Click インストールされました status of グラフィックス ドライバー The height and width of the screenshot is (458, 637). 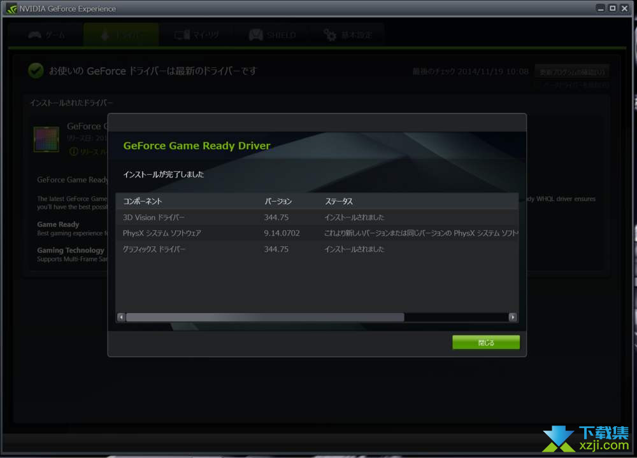click(x=354, y=249)
